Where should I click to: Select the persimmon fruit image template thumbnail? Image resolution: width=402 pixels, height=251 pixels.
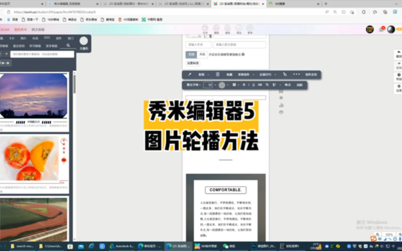coord(29,158)
